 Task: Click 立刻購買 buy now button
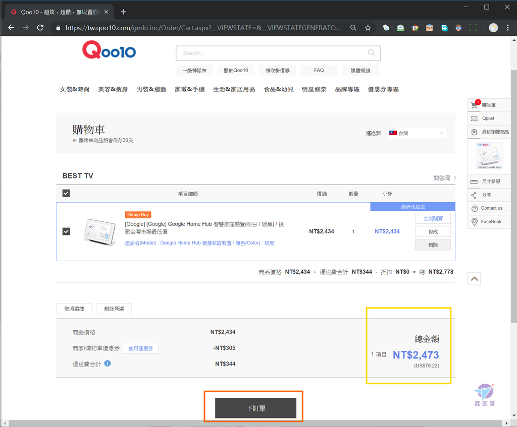click(x=433, y=219)
